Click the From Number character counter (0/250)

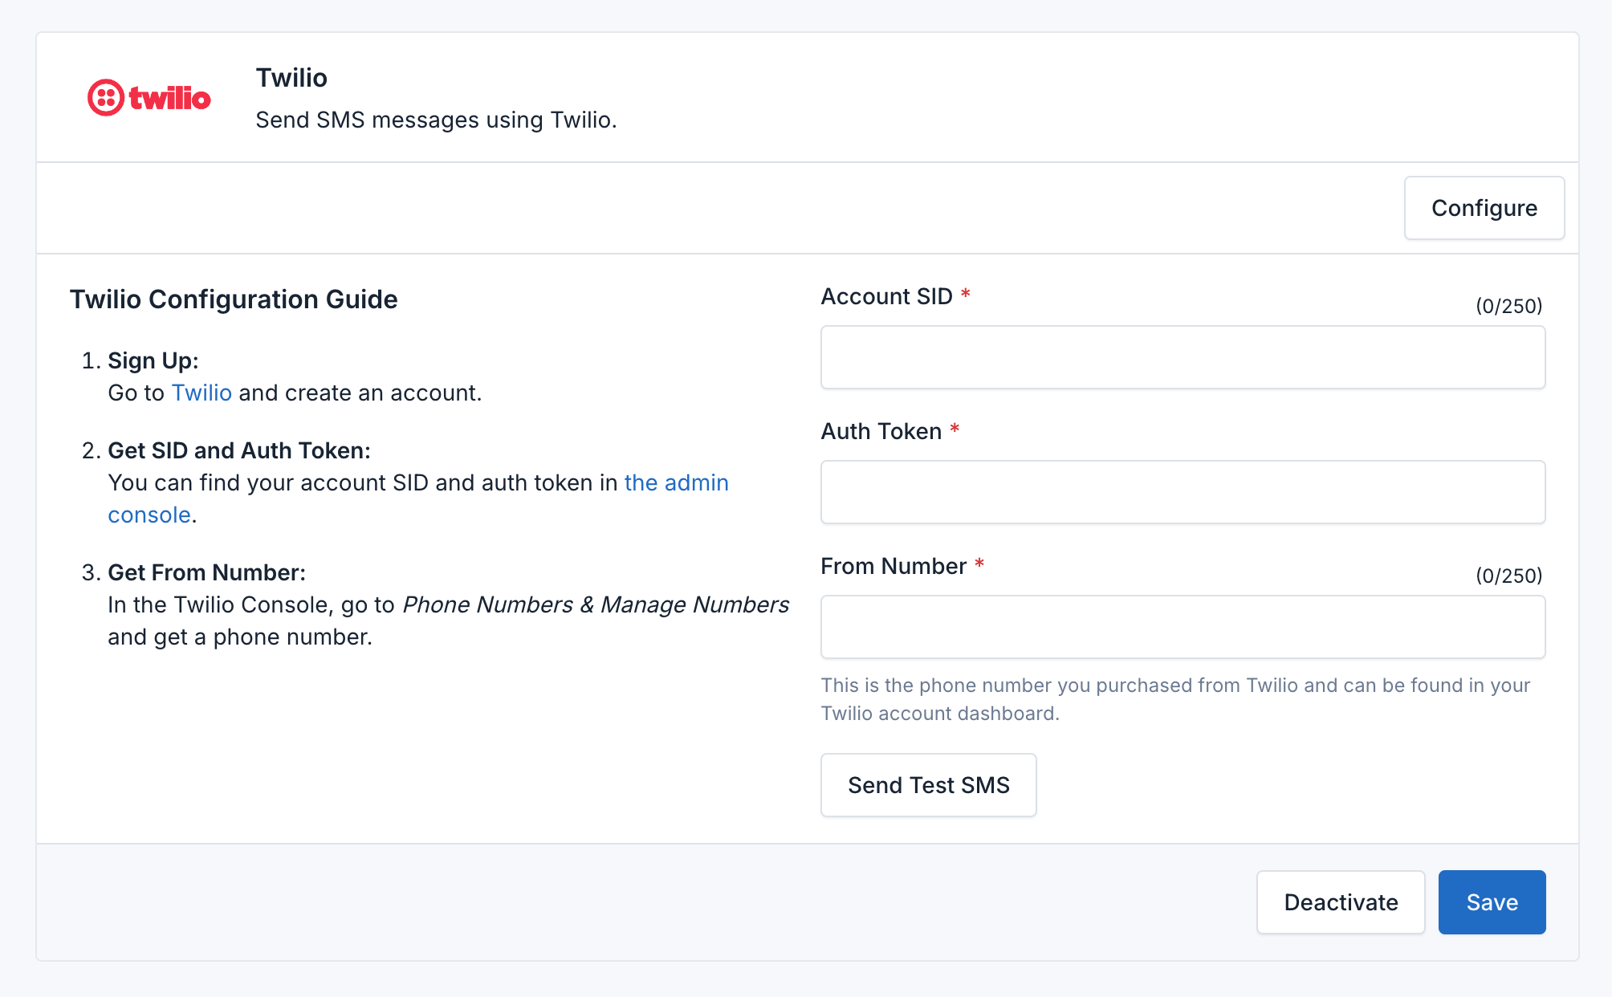point(1508,576)
